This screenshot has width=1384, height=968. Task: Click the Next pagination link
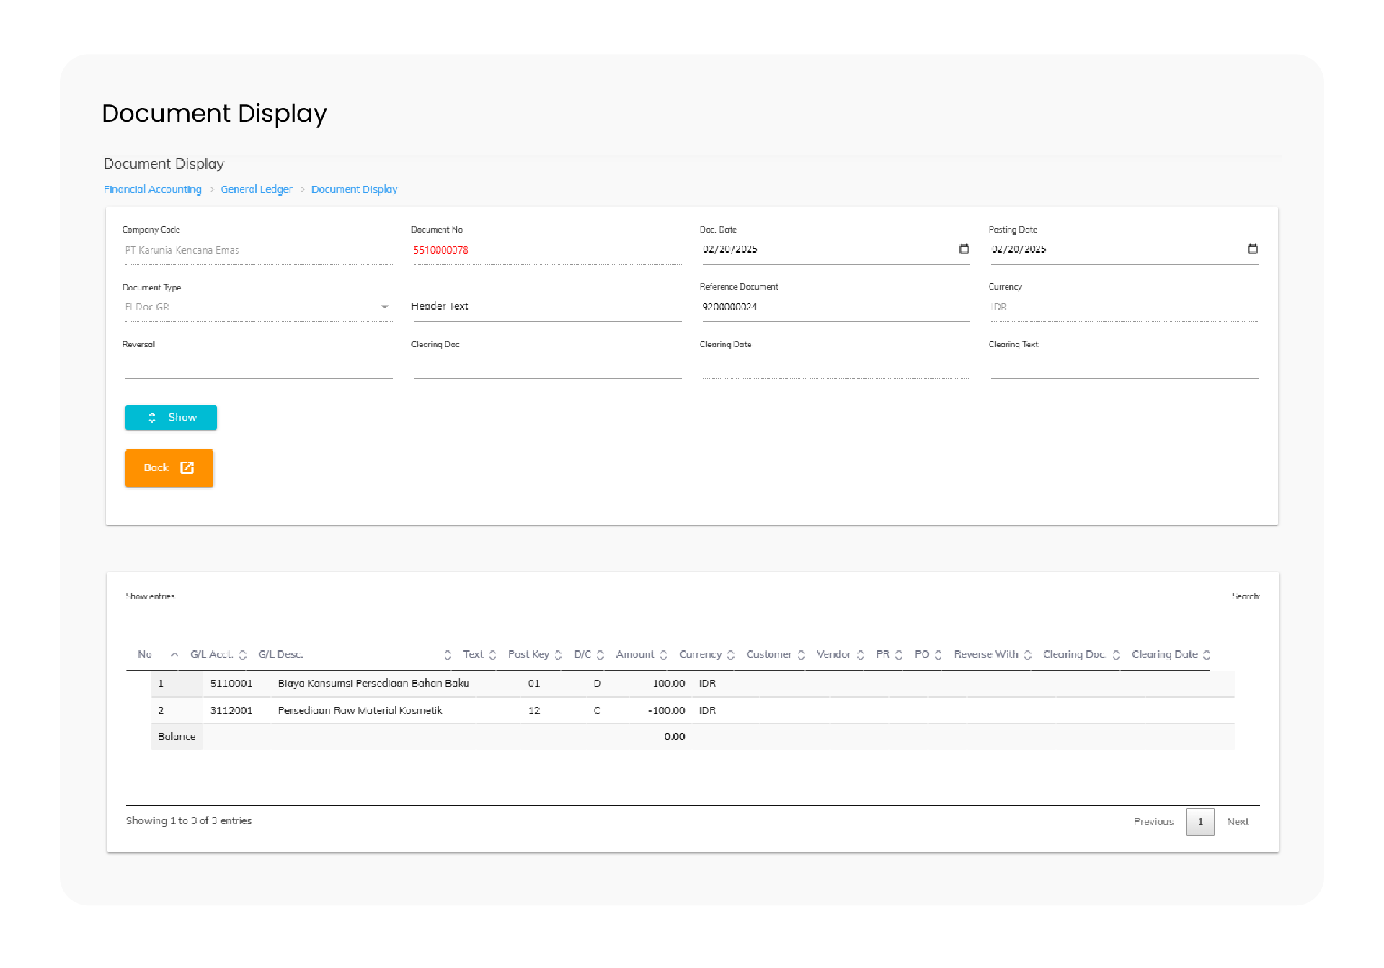1238,822
